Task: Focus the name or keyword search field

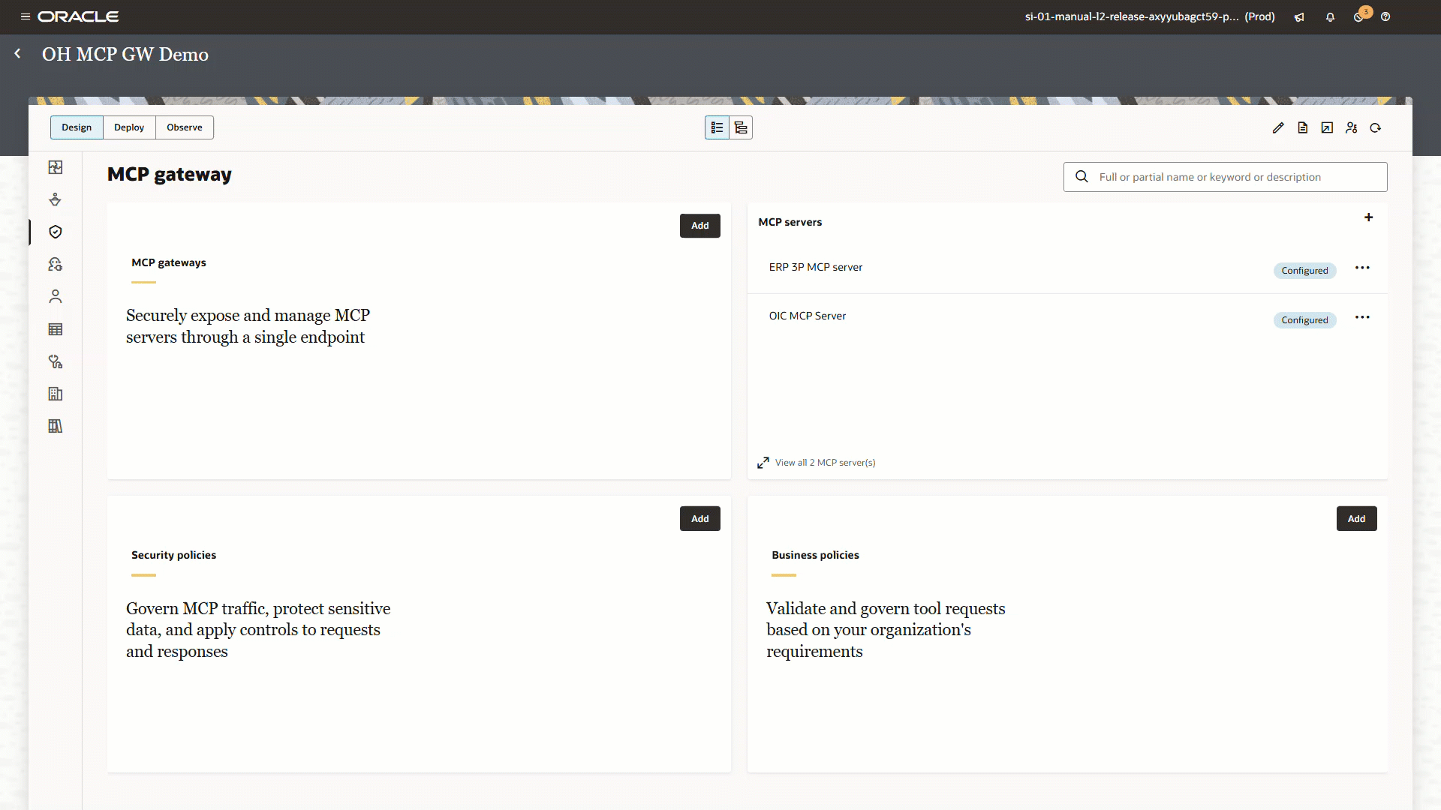Action: (1226, 177)
